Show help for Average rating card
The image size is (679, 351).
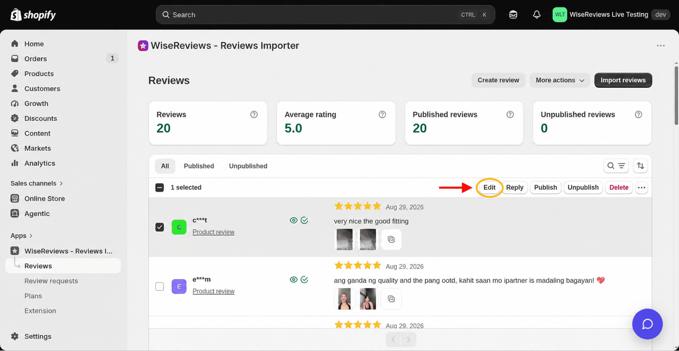click(382, 115)
